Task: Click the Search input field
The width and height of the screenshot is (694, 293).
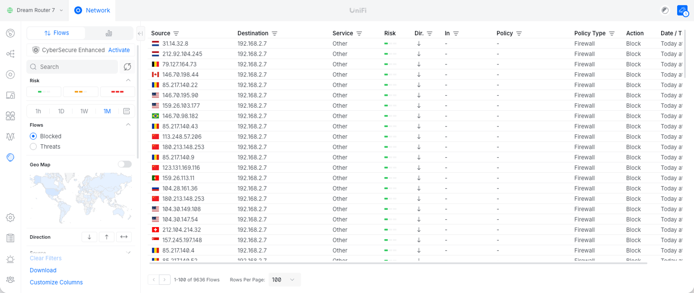Action: 72,67
